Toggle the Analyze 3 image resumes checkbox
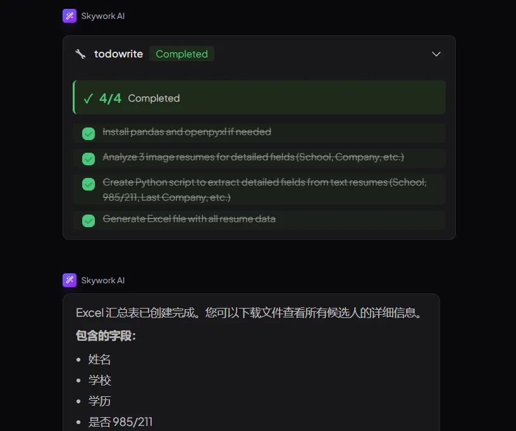 (89, 158)
